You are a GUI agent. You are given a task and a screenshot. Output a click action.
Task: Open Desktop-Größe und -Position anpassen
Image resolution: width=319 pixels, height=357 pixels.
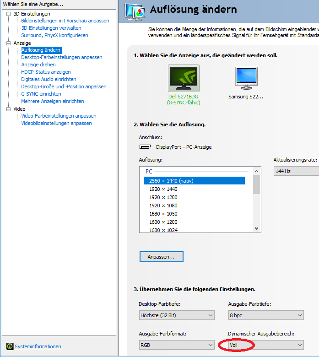point(64,87)
